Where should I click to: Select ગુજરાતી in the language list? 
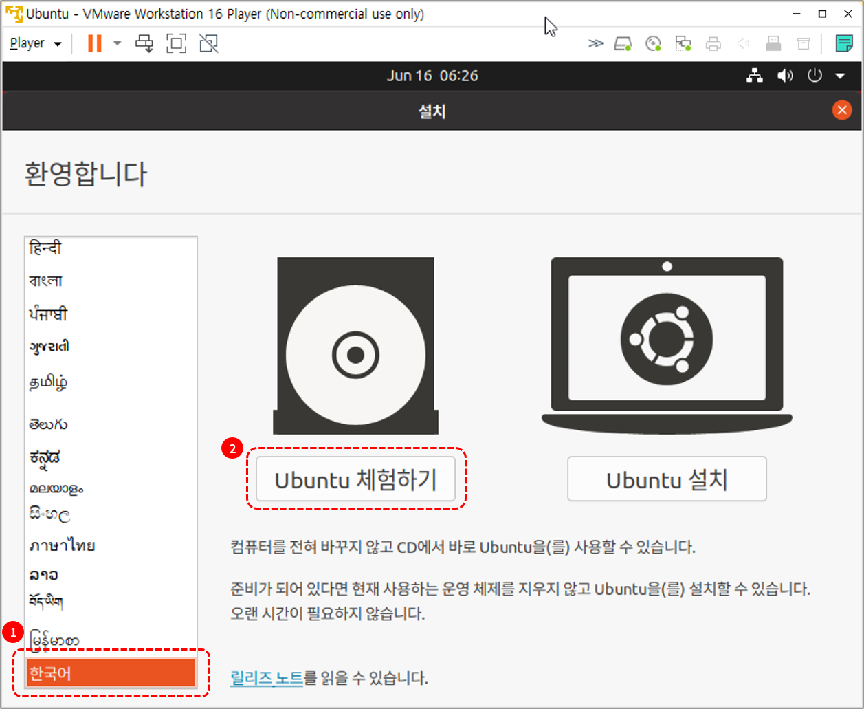tap(111, 347)
